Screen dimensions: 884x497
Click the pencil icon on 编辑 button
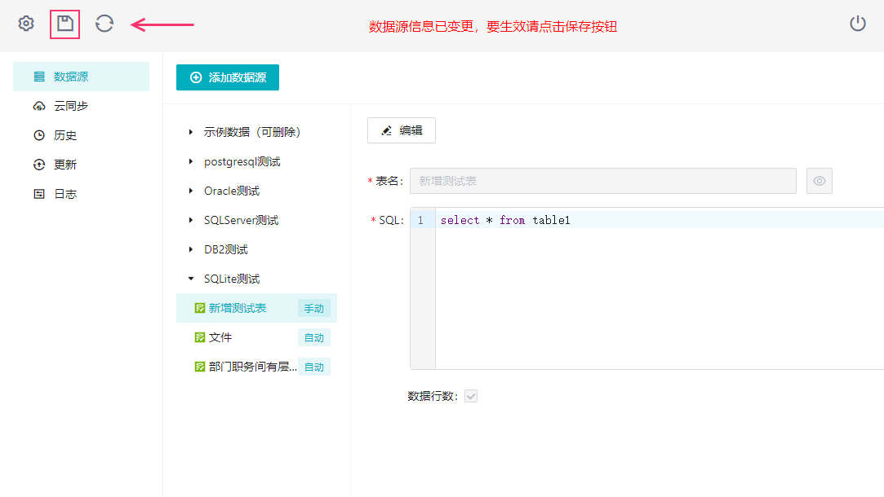pos(386,130)
